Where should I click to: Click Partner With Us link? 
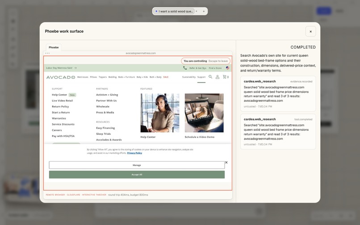(106, 100)
